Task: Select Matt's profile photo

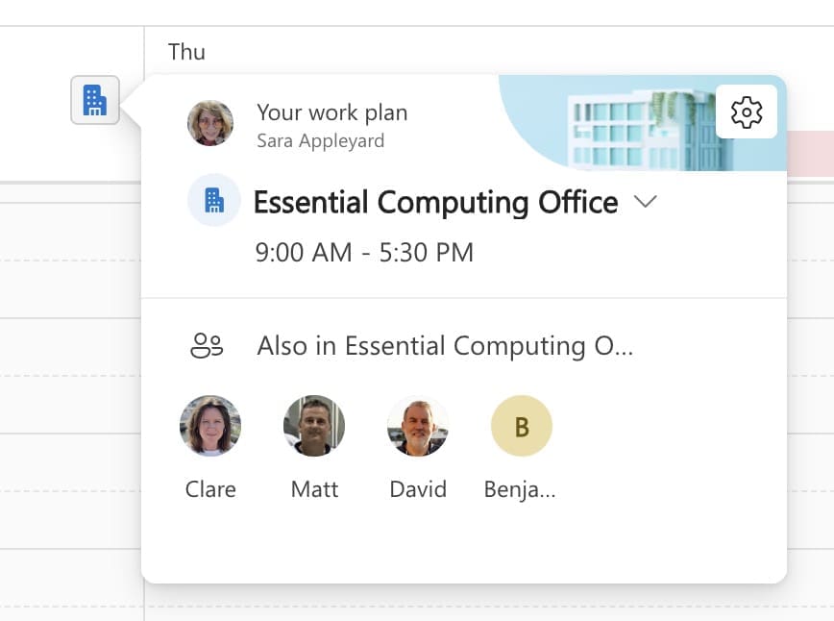Action: [314, 425]
